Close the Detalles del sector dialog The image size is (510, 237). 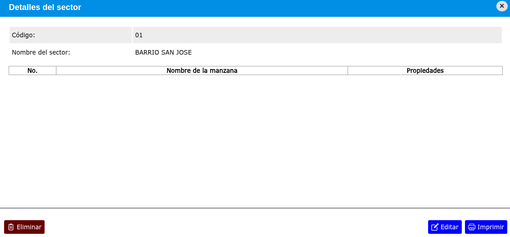(502, 6)
